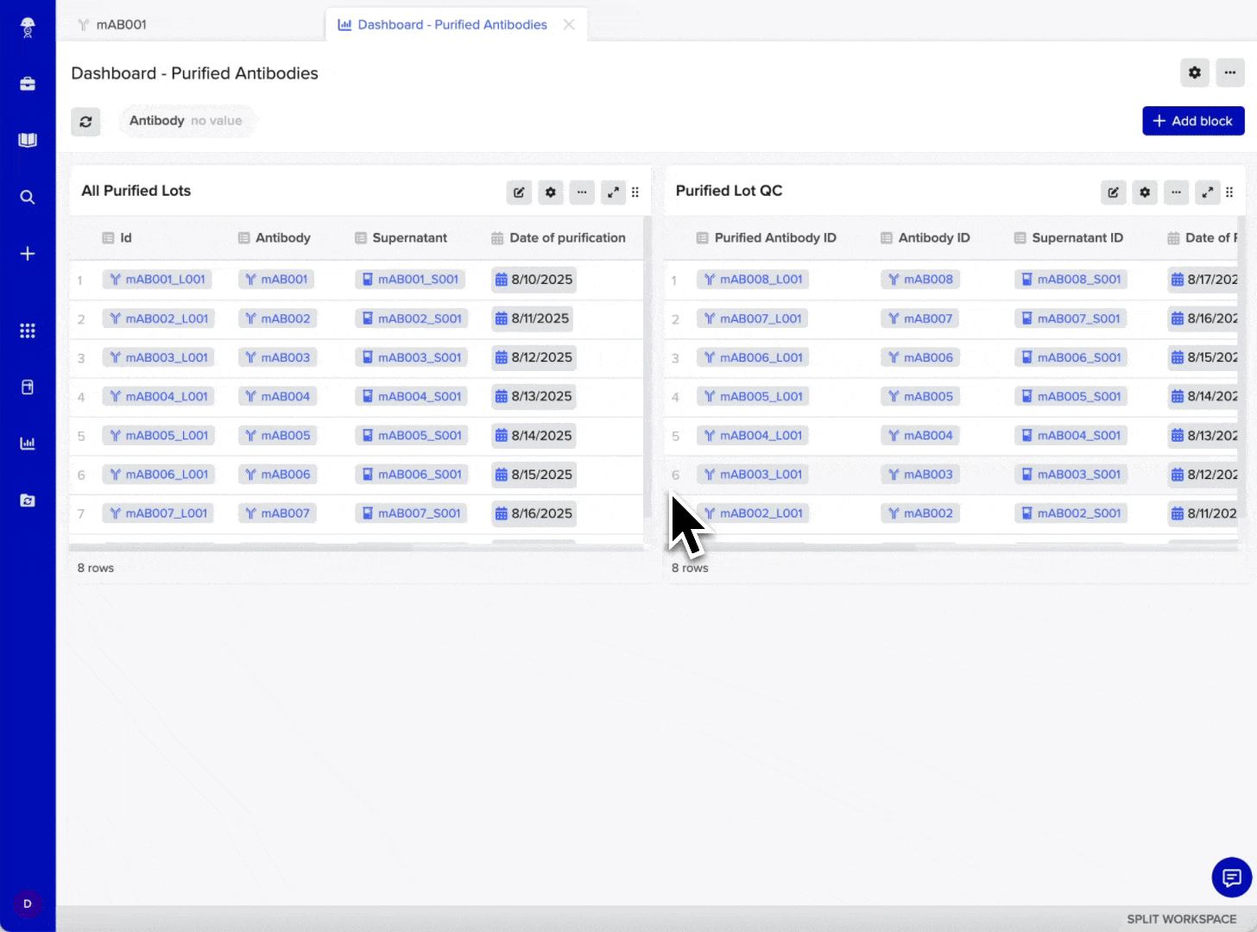
Task: Click the Add block button
Action: [1193, 121]
